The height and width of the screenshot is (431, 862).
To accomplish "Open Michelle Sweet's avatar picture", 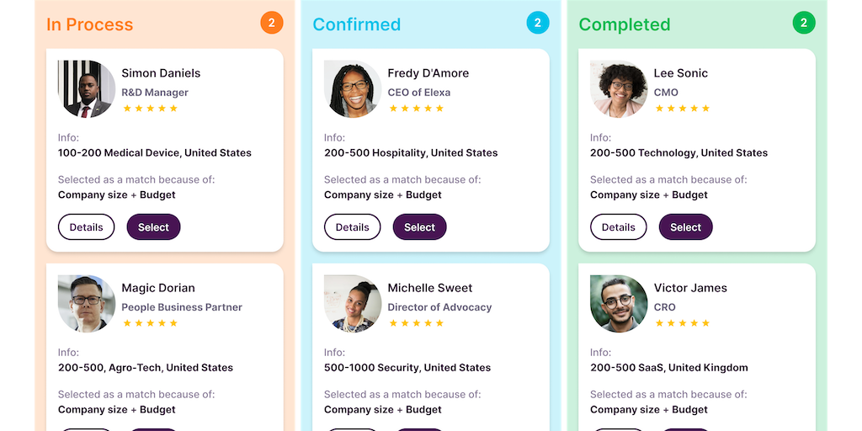I will coord(353,304).
